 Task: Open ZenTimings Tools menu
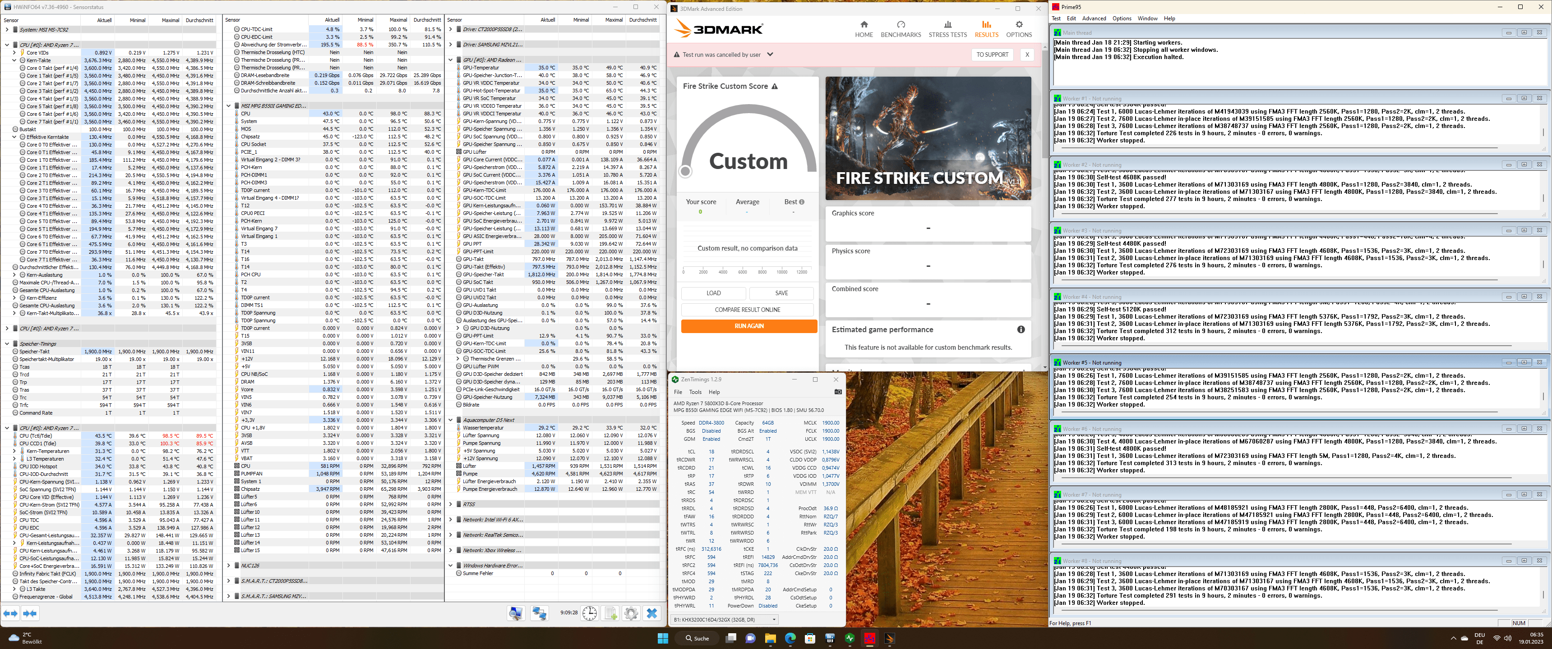(695, 392)
